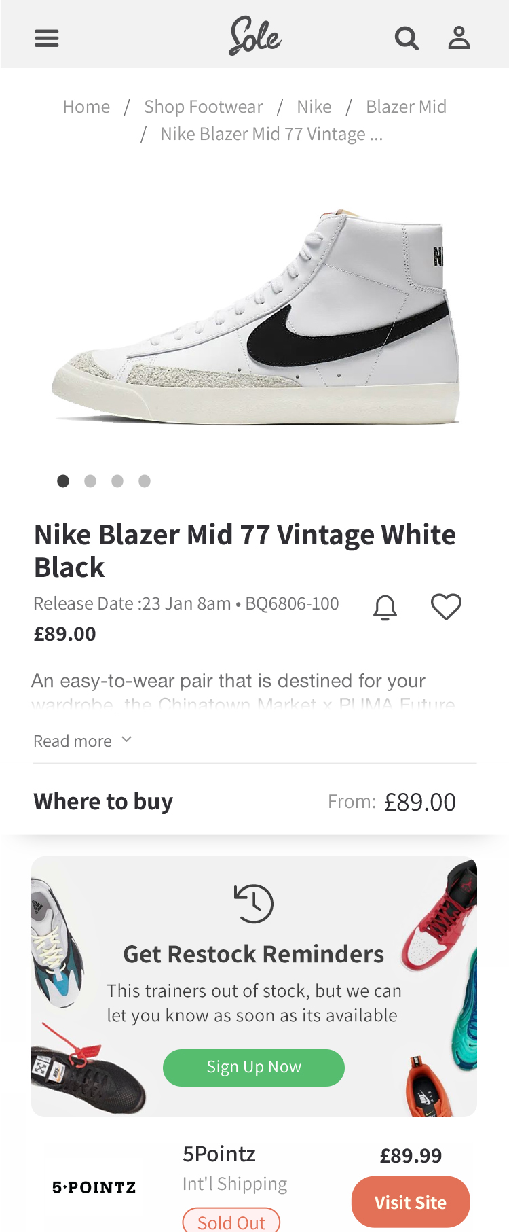Select the fourth carousel dot
The image size is (509, 1232).
pos(145,481)
